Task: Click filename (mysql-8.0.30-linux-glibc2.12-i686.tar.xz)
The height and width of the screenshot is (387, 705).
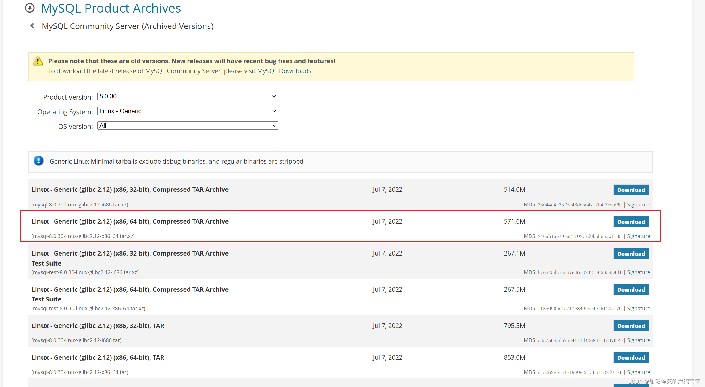Action: [x=80, y=205]
